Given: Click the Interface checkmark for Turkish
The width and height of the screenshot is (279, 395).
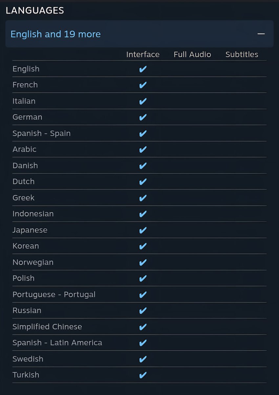Looking at the screenshot, I should point(143,375).
